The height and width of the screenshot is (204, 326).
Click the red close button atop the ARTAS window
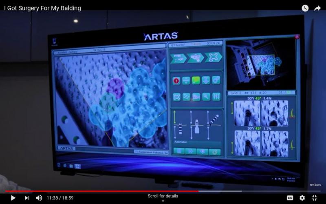(x=297, y=37)
